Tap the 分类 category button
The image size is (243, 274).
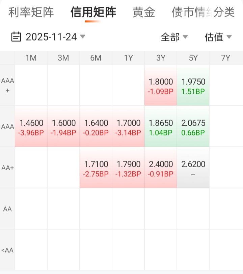224,13
